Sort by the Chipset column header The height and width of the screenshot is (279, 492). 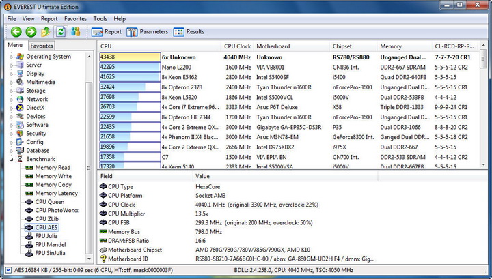point(353,46)
